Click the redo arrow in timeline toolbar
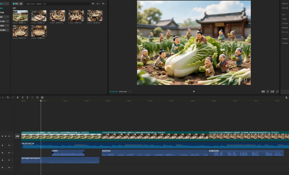Screen dimensions: 289x175 [x=13, y=98]
